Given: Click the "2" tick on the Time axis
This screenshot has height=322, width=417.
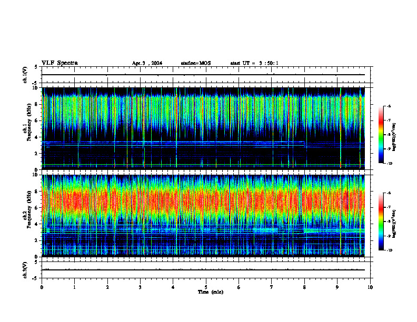Looking at the screenshot, I should [x=107, y=287].
